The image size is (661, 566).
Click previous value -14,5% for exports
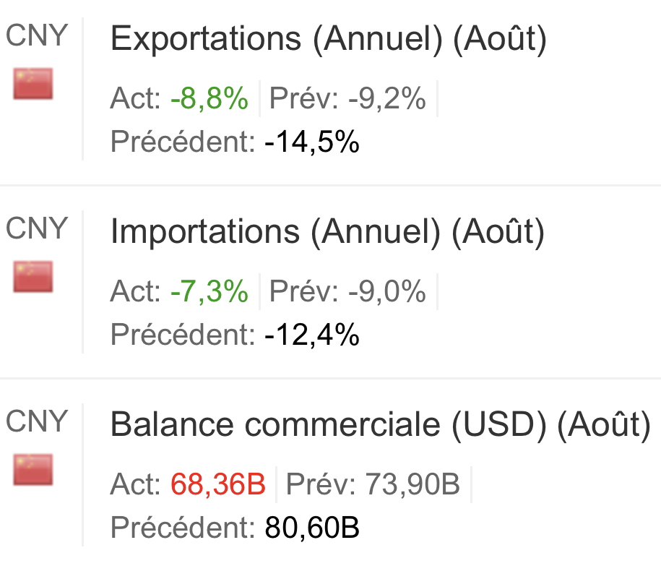[x=312, y=142]
